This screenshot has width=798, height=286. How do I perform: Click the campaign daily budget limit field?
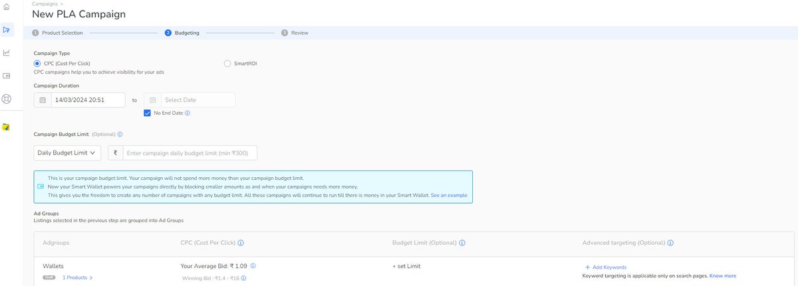(x=190, y=153)
